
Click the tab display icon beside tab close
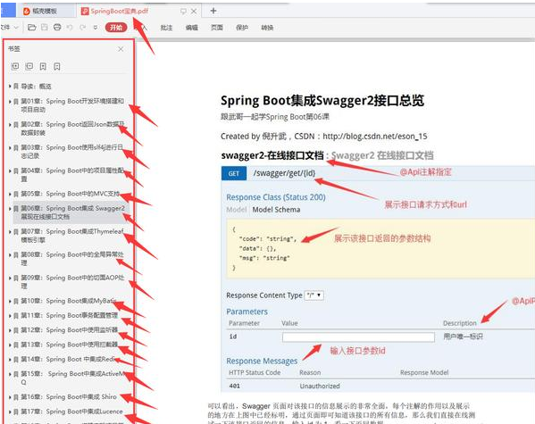coord(183,12)
